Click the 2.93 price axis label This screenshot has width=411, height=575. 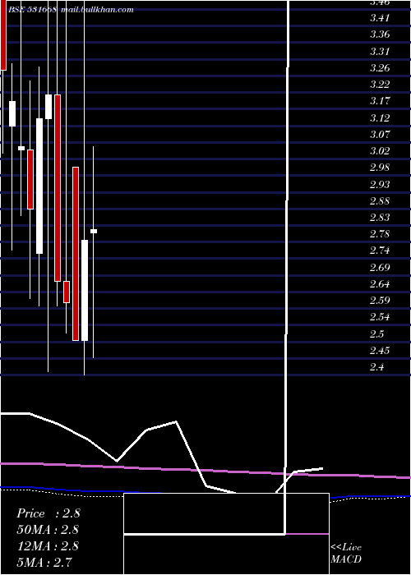click(x=380, y=184)
